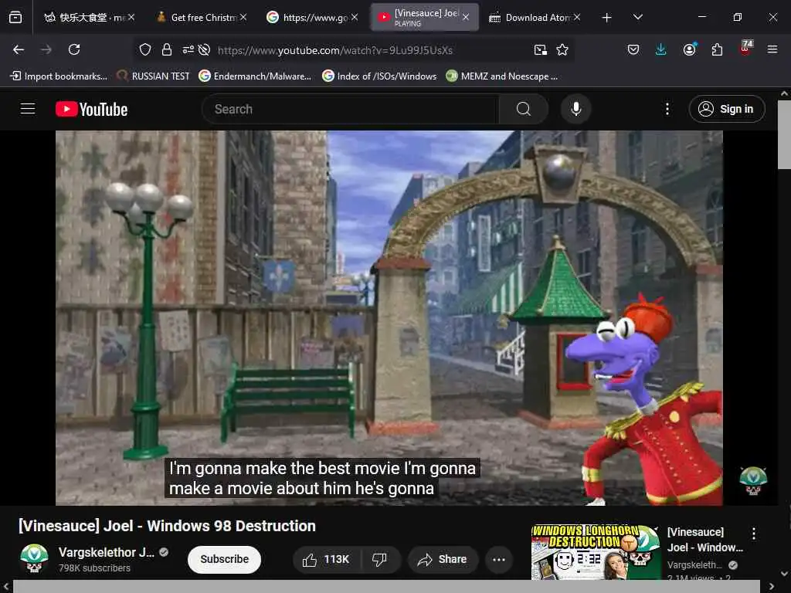Go back to the previous page

pos(19,49)
